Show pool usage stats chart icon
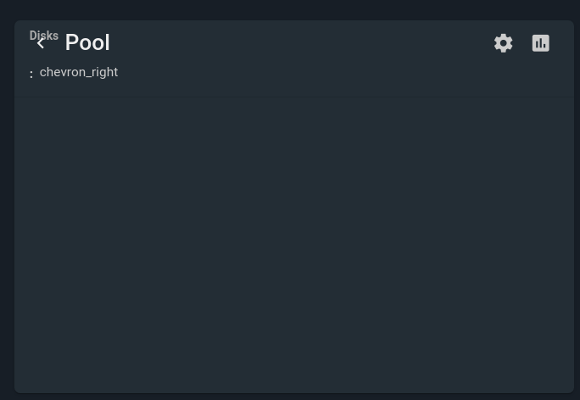 pos(541,43)
